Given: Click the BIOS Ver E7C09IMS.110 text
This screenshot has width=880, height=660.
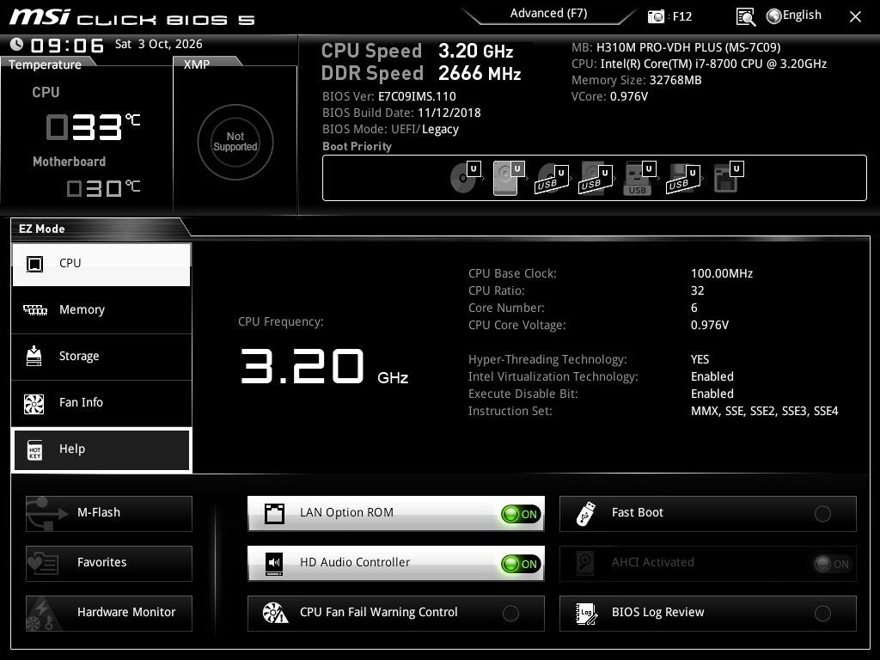Looking at the screenshot, I should pos(389,96).
